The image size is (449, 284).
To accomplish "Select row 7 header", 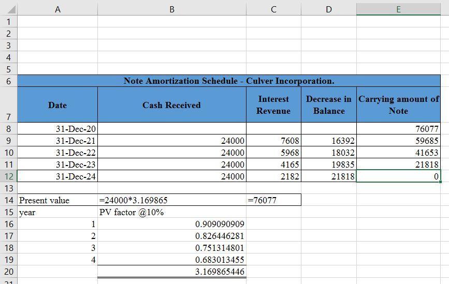I will tap(9, 104).
